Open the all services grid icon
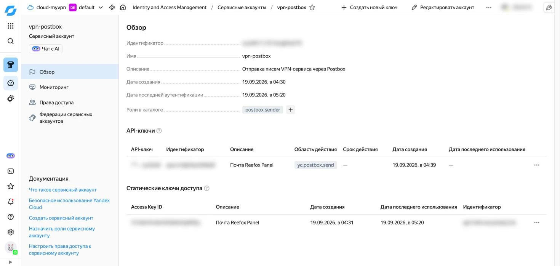This screenshot has width=560, height=266. pos(11,26)
